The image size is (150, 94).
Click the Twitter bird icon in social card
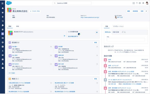[64, 36]
